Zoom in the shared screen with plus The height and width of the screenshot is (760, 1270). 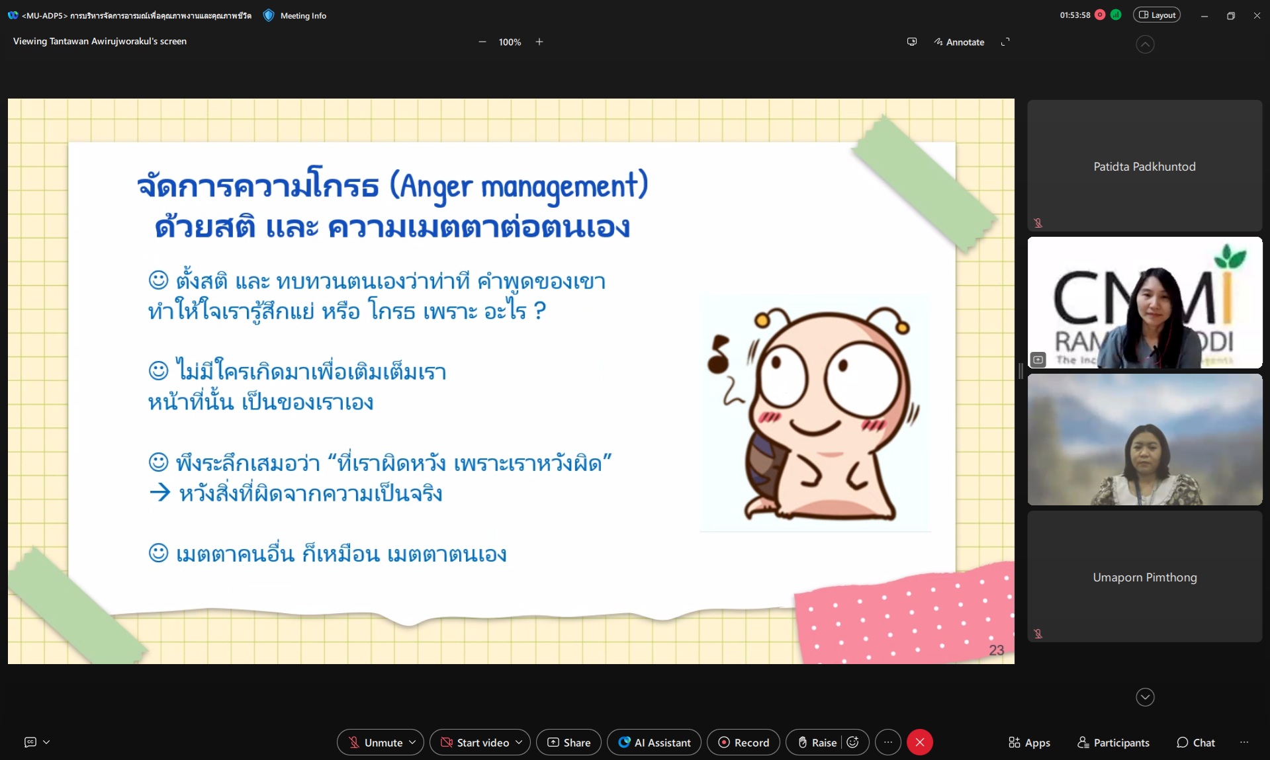click(539, 42)
